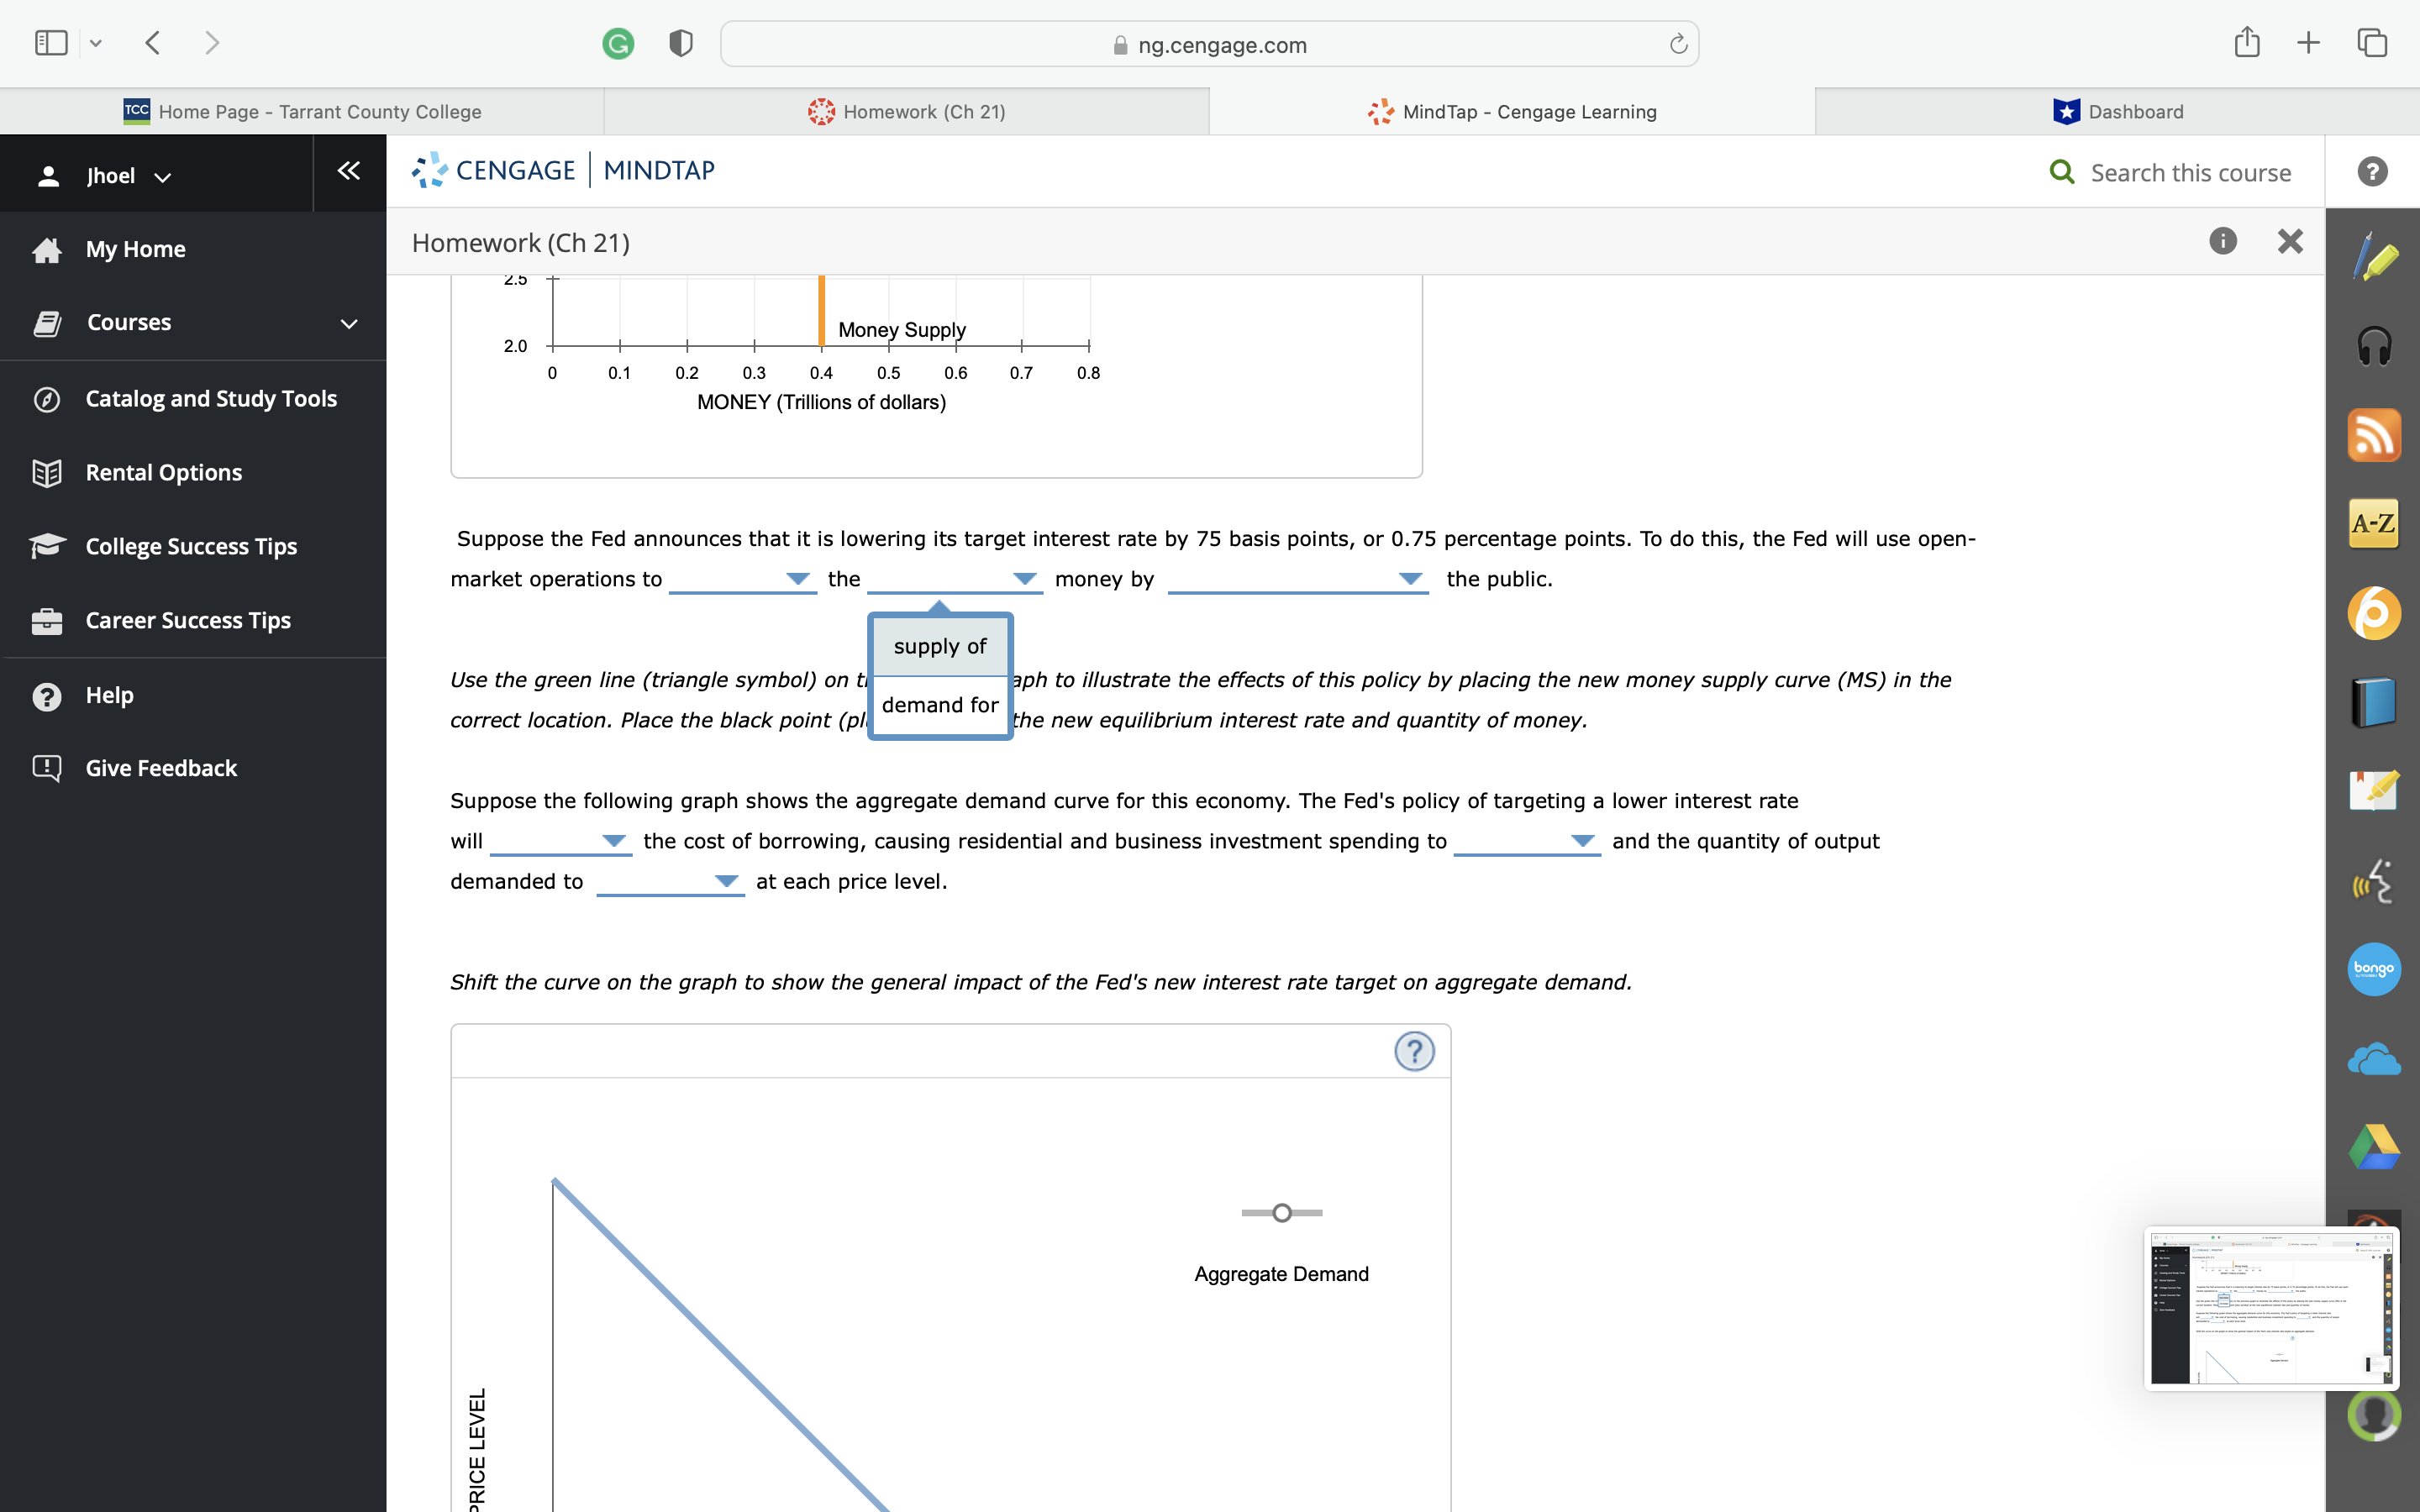Image resolution: width=2420 pixels, height=1512 pixels.
Task: Expand the Courses section chevron
Action: coord(347,322)
